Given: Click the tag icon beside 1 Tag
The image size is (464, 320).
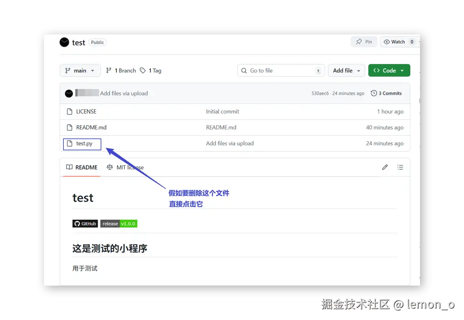Looking at the screenshot, I should coord(144,70).
